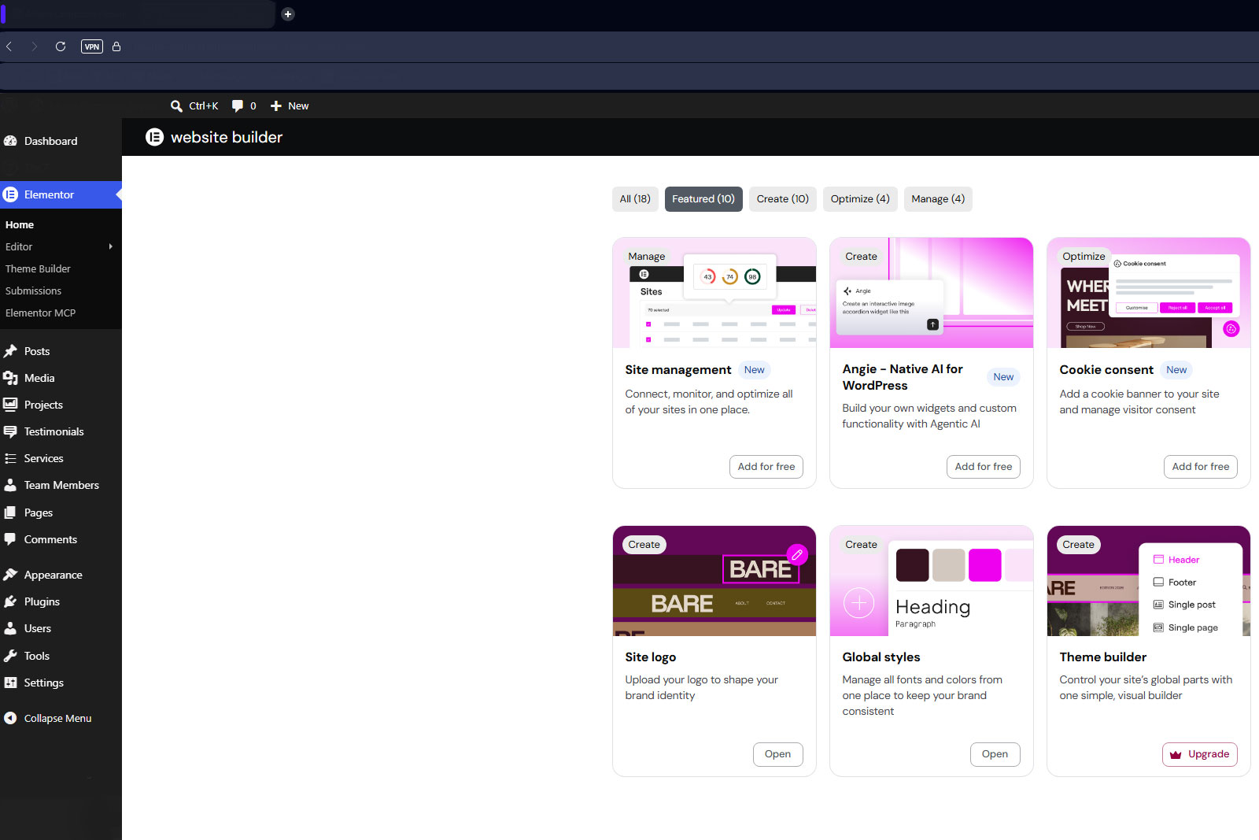Image resolution: width=1259 pixels, height=840 pixels.
Task: Click the Plugins plug icon
Action: click(x=10, y=601)
